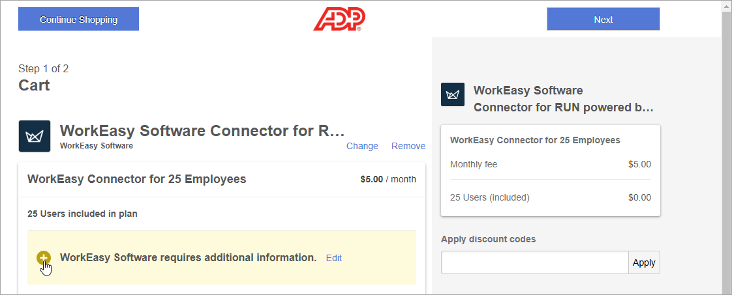Open the Change link for the product
The height and width of the screenshot is (295, 732).
pyautogui.click(x=362, y=146)
